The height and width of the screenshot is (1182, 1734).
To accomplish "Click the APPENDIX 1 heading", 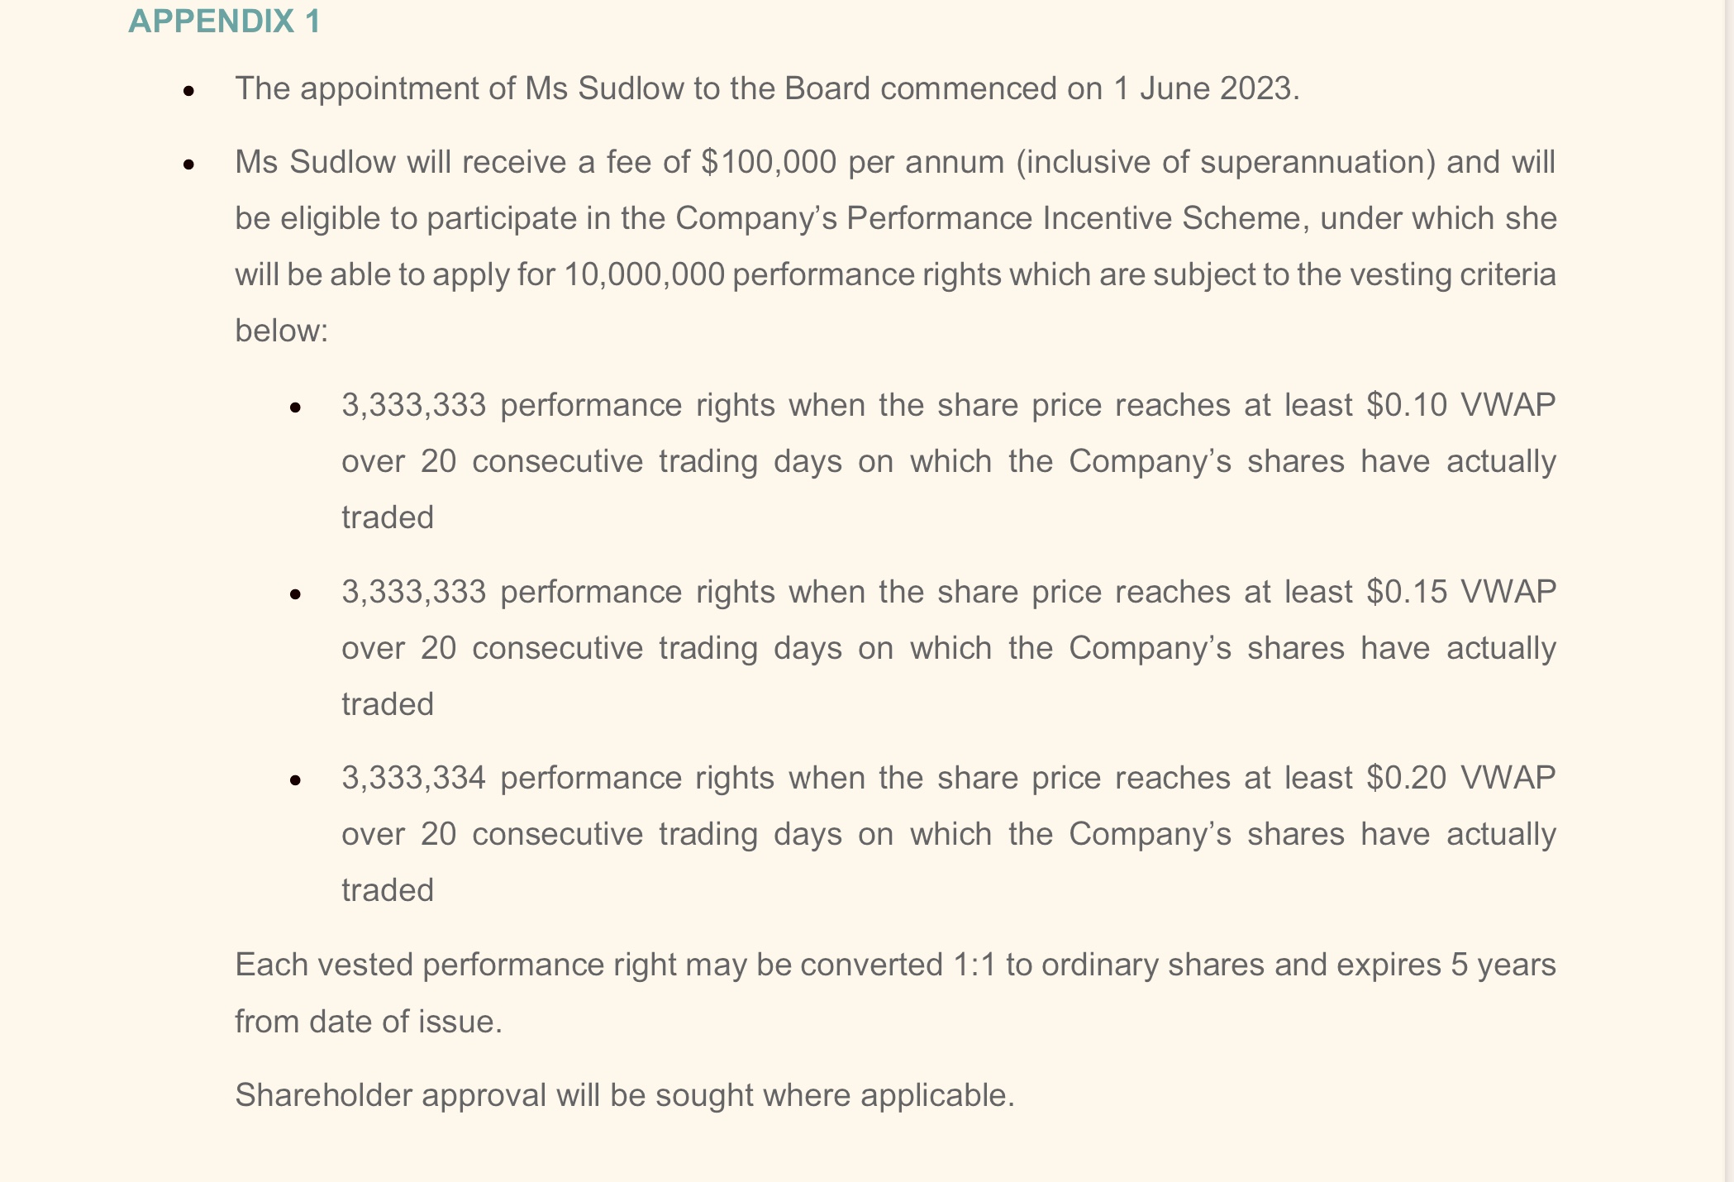I will click(224, 21).
